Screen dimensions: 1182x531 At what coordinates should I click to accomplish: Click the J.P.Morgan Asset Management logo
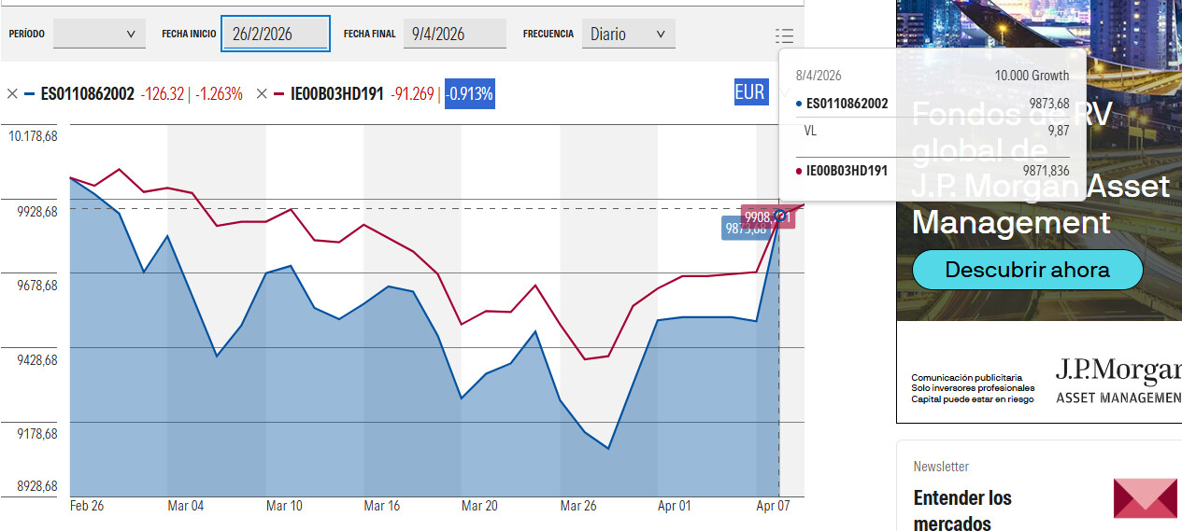[x=1117, y=380]
